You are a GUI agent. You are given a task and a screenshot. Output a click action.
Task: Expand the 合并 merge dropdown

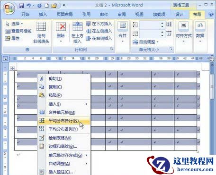click(123, 33)
